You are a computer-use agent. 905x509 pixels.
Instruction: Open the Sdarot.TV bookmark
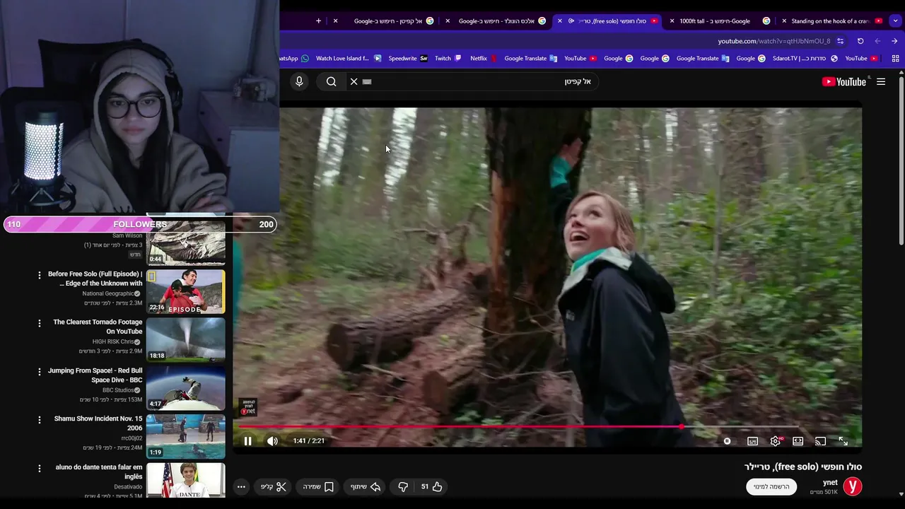tap(805, 58)
